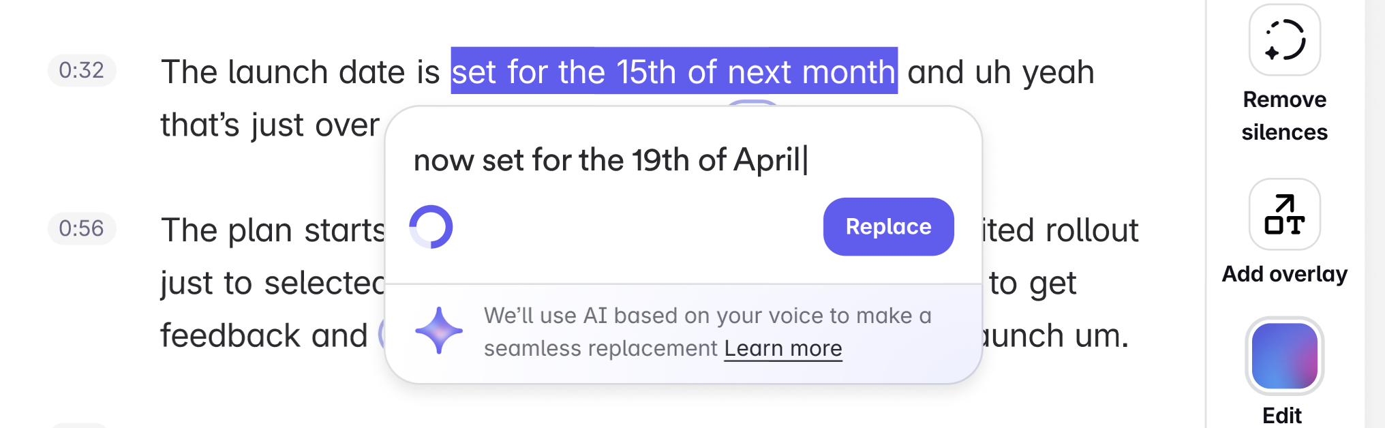This screenshot has width=1385, height=428.
Task: Click the 0:32 timestamp marker
Action: (81, 70)
